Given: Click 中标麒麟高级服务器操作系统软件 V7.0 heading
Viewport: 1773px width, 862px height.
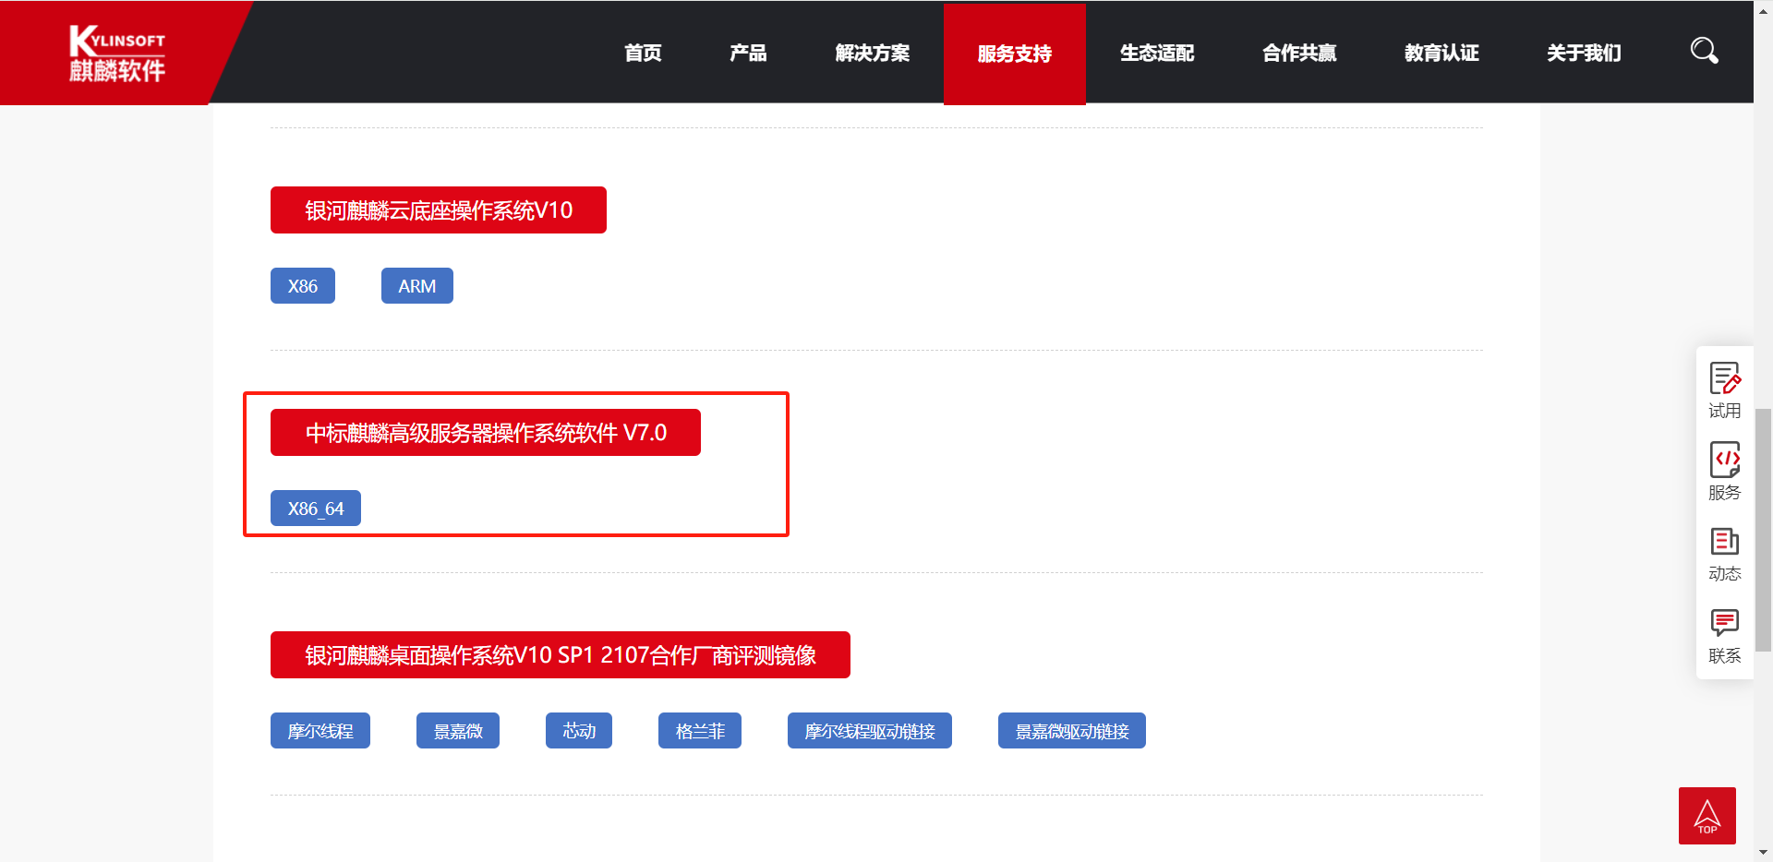Looking at the screenshot, I should point(486,433).
